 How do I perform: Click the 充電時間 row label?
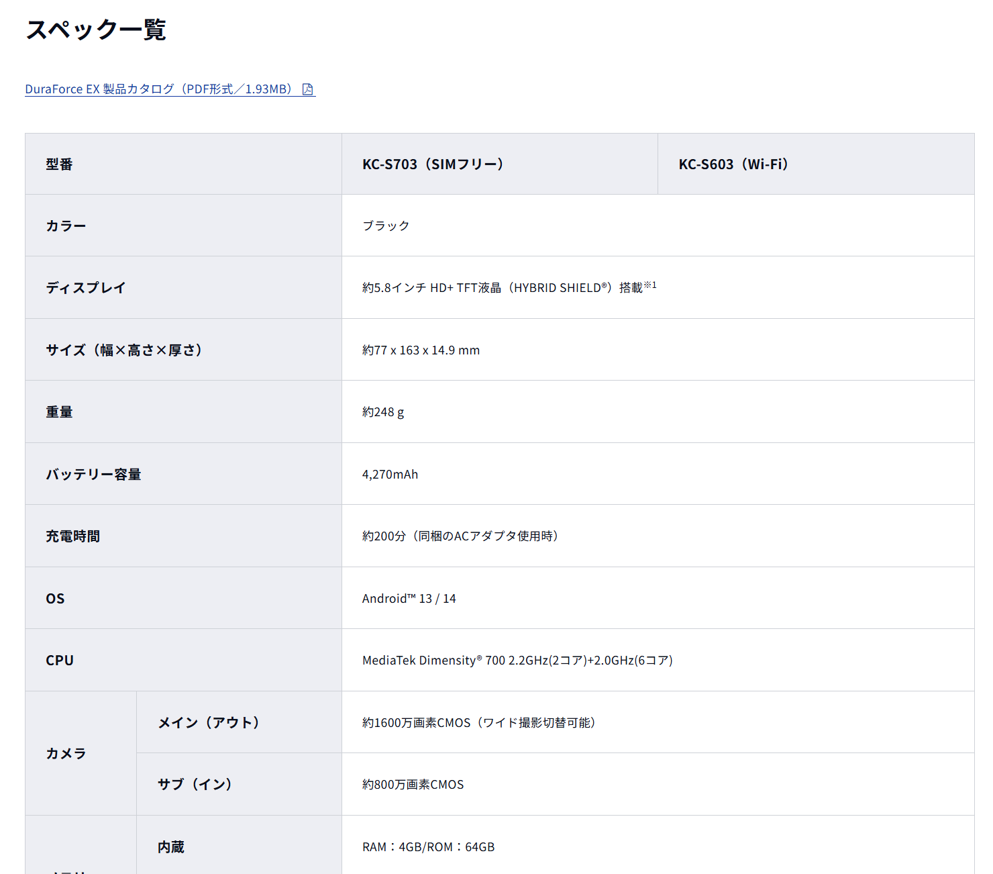(x=72, y=536)
